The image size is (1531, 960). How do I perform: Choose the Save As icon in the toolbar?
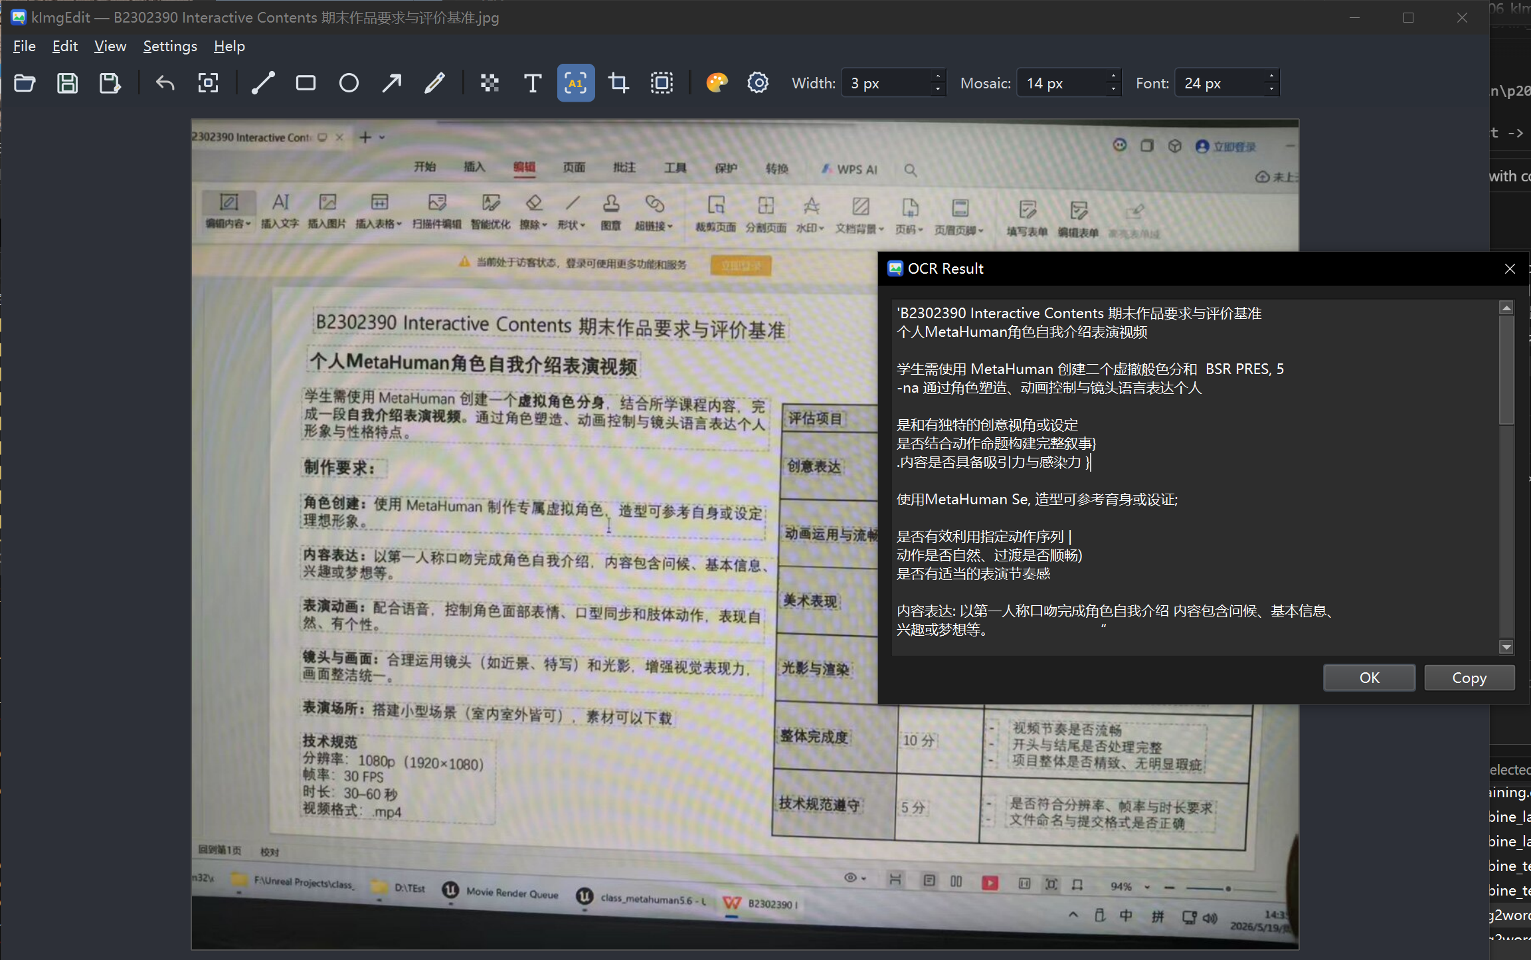[x=110, y=83]
